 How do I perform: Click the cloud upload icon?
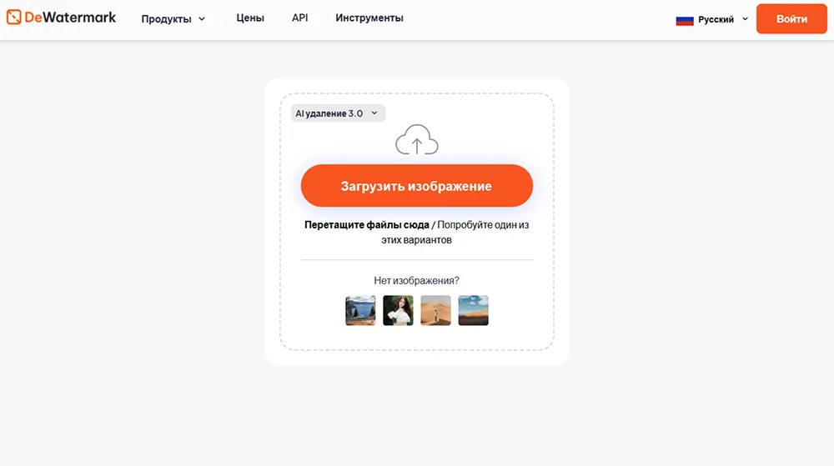[x=416, y=140]
